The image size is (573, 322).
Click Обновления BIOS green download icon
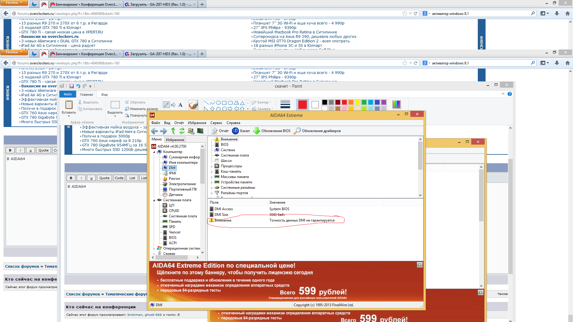pyautogui.click(x=256, y=131)
